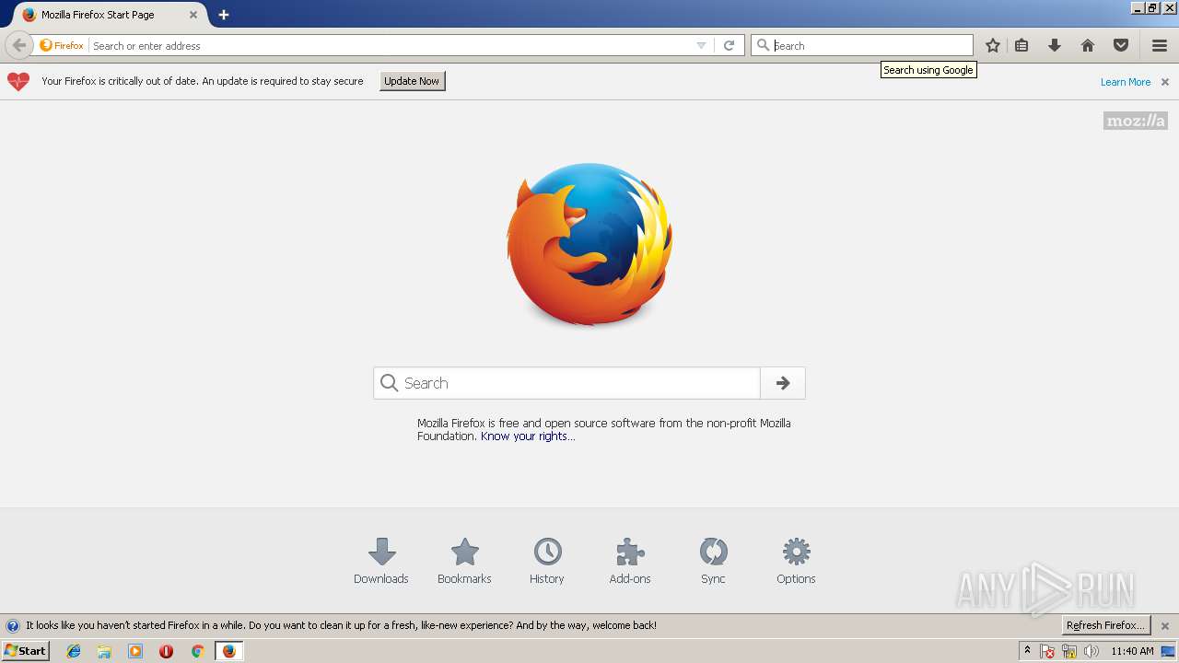Click the question icon in refresh notification
This screenshot has width=1179, height=663.
click(x=13, y=625)
